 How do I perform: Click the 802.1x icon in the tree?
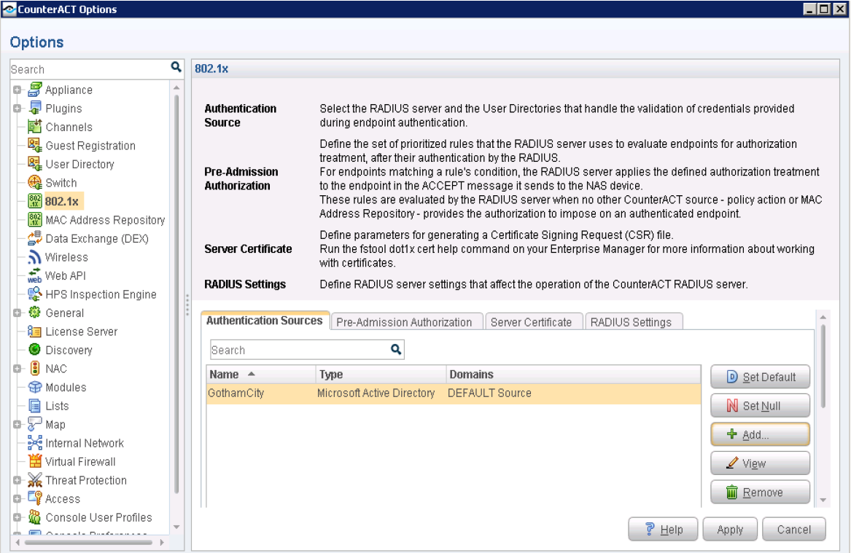pyautogui.click(x=35, y=201)
